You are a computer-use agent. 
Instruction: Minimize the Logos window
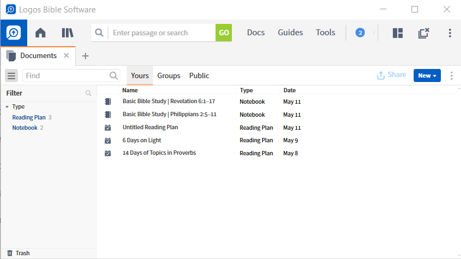383,9
